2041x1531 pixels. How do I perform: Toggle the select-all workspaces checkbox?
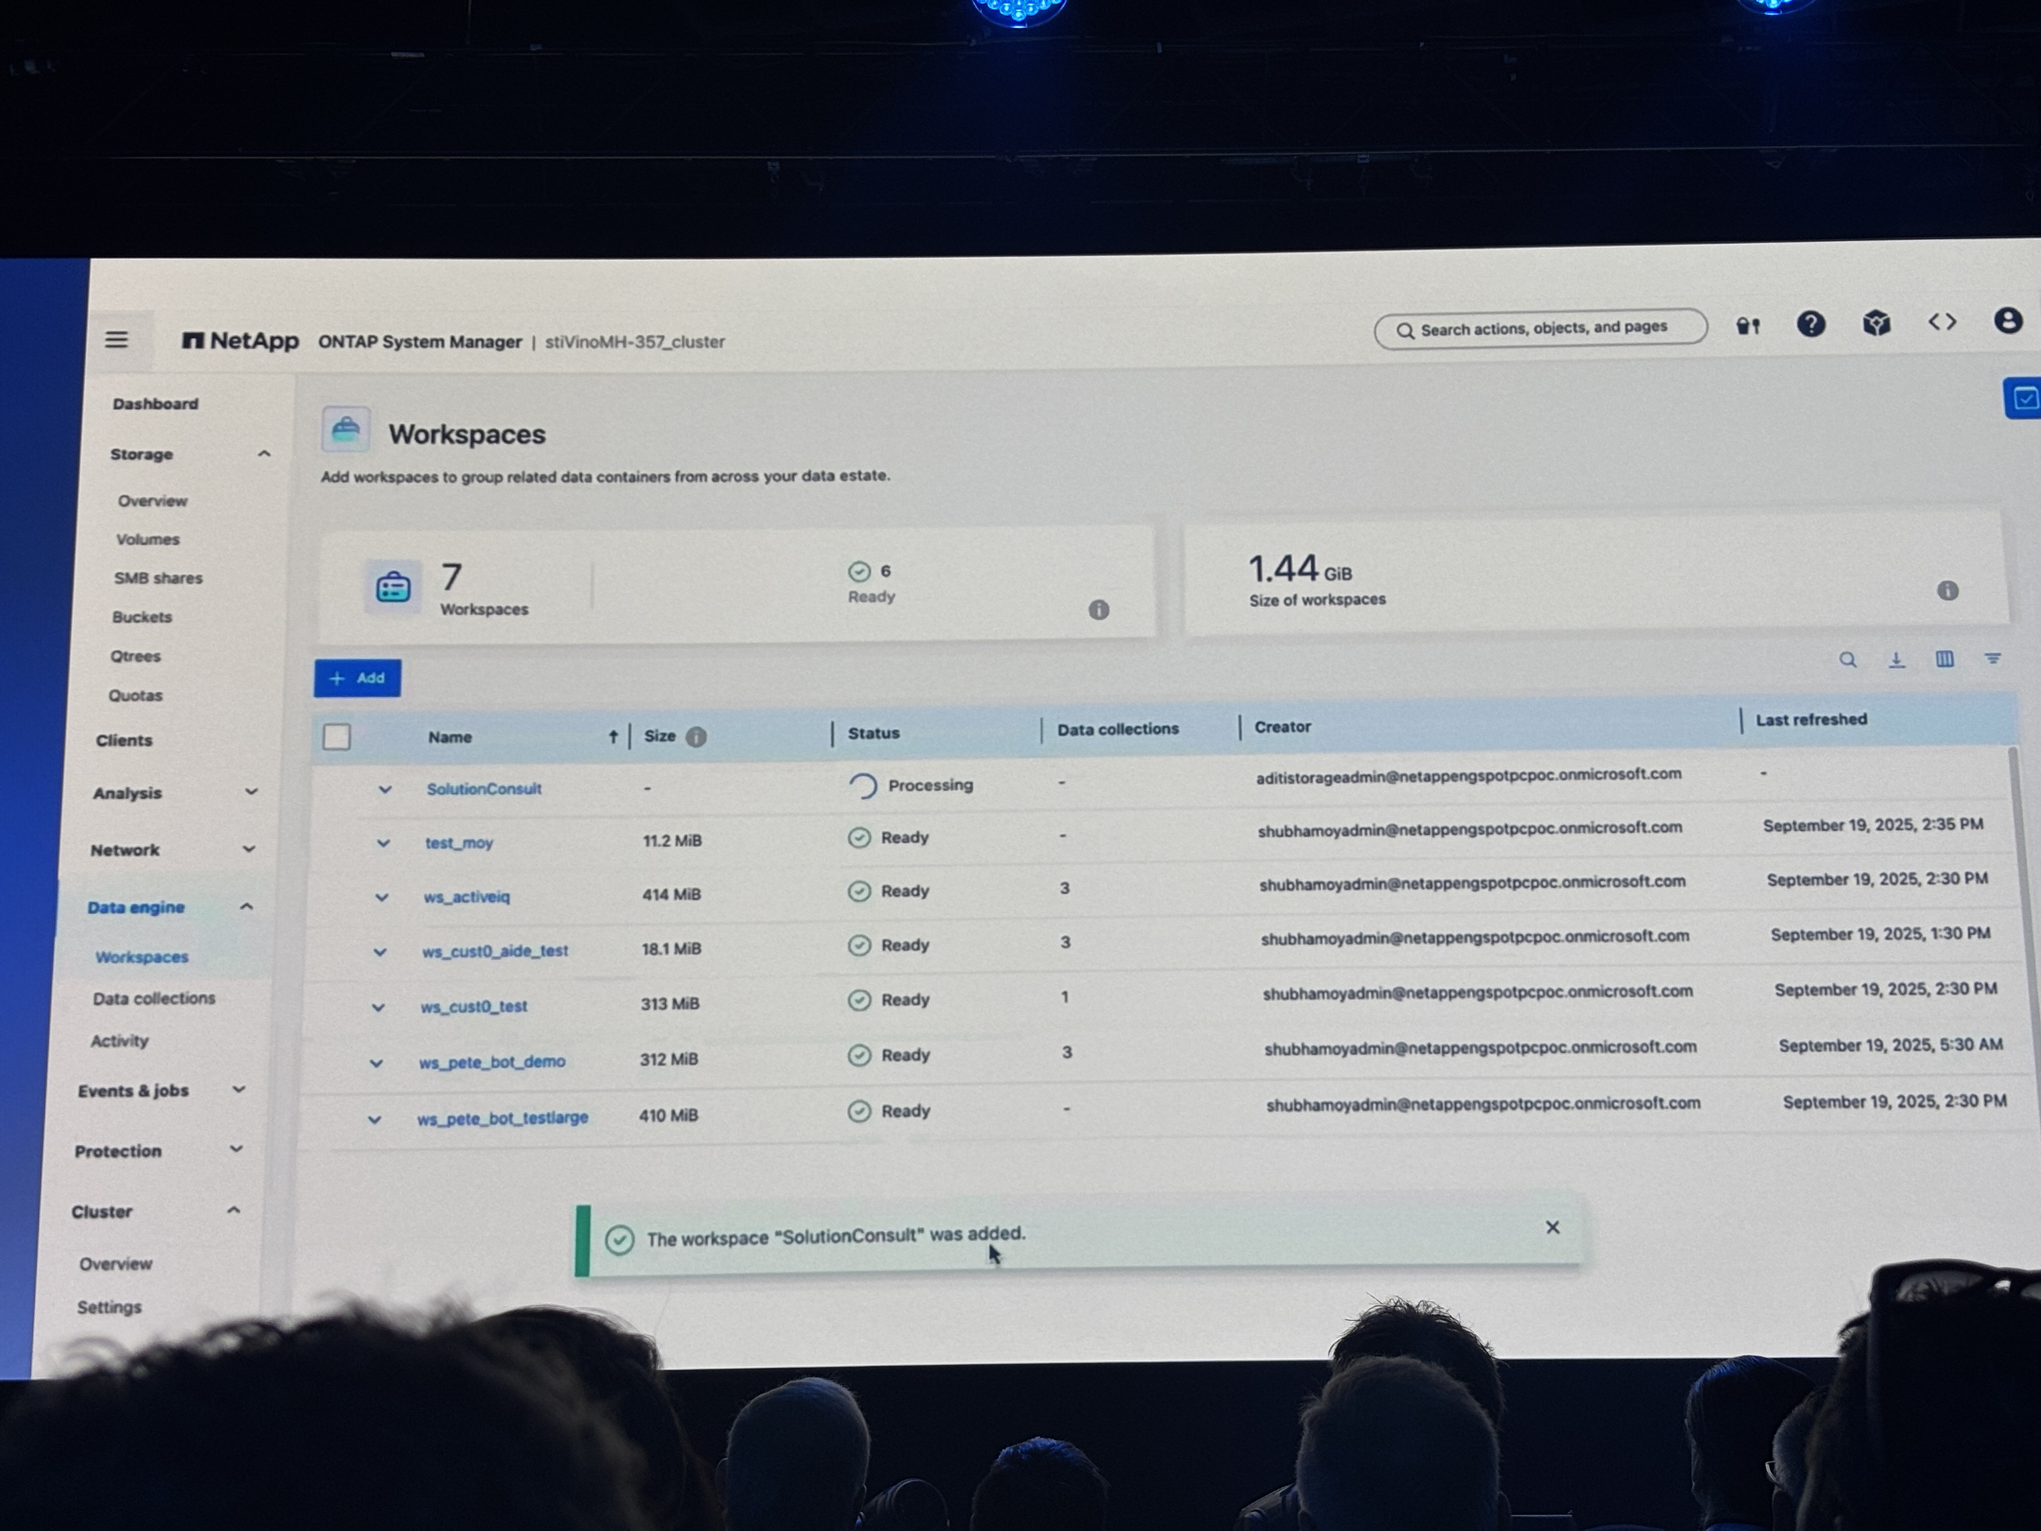pyautogui.click(x=337, y=737)
